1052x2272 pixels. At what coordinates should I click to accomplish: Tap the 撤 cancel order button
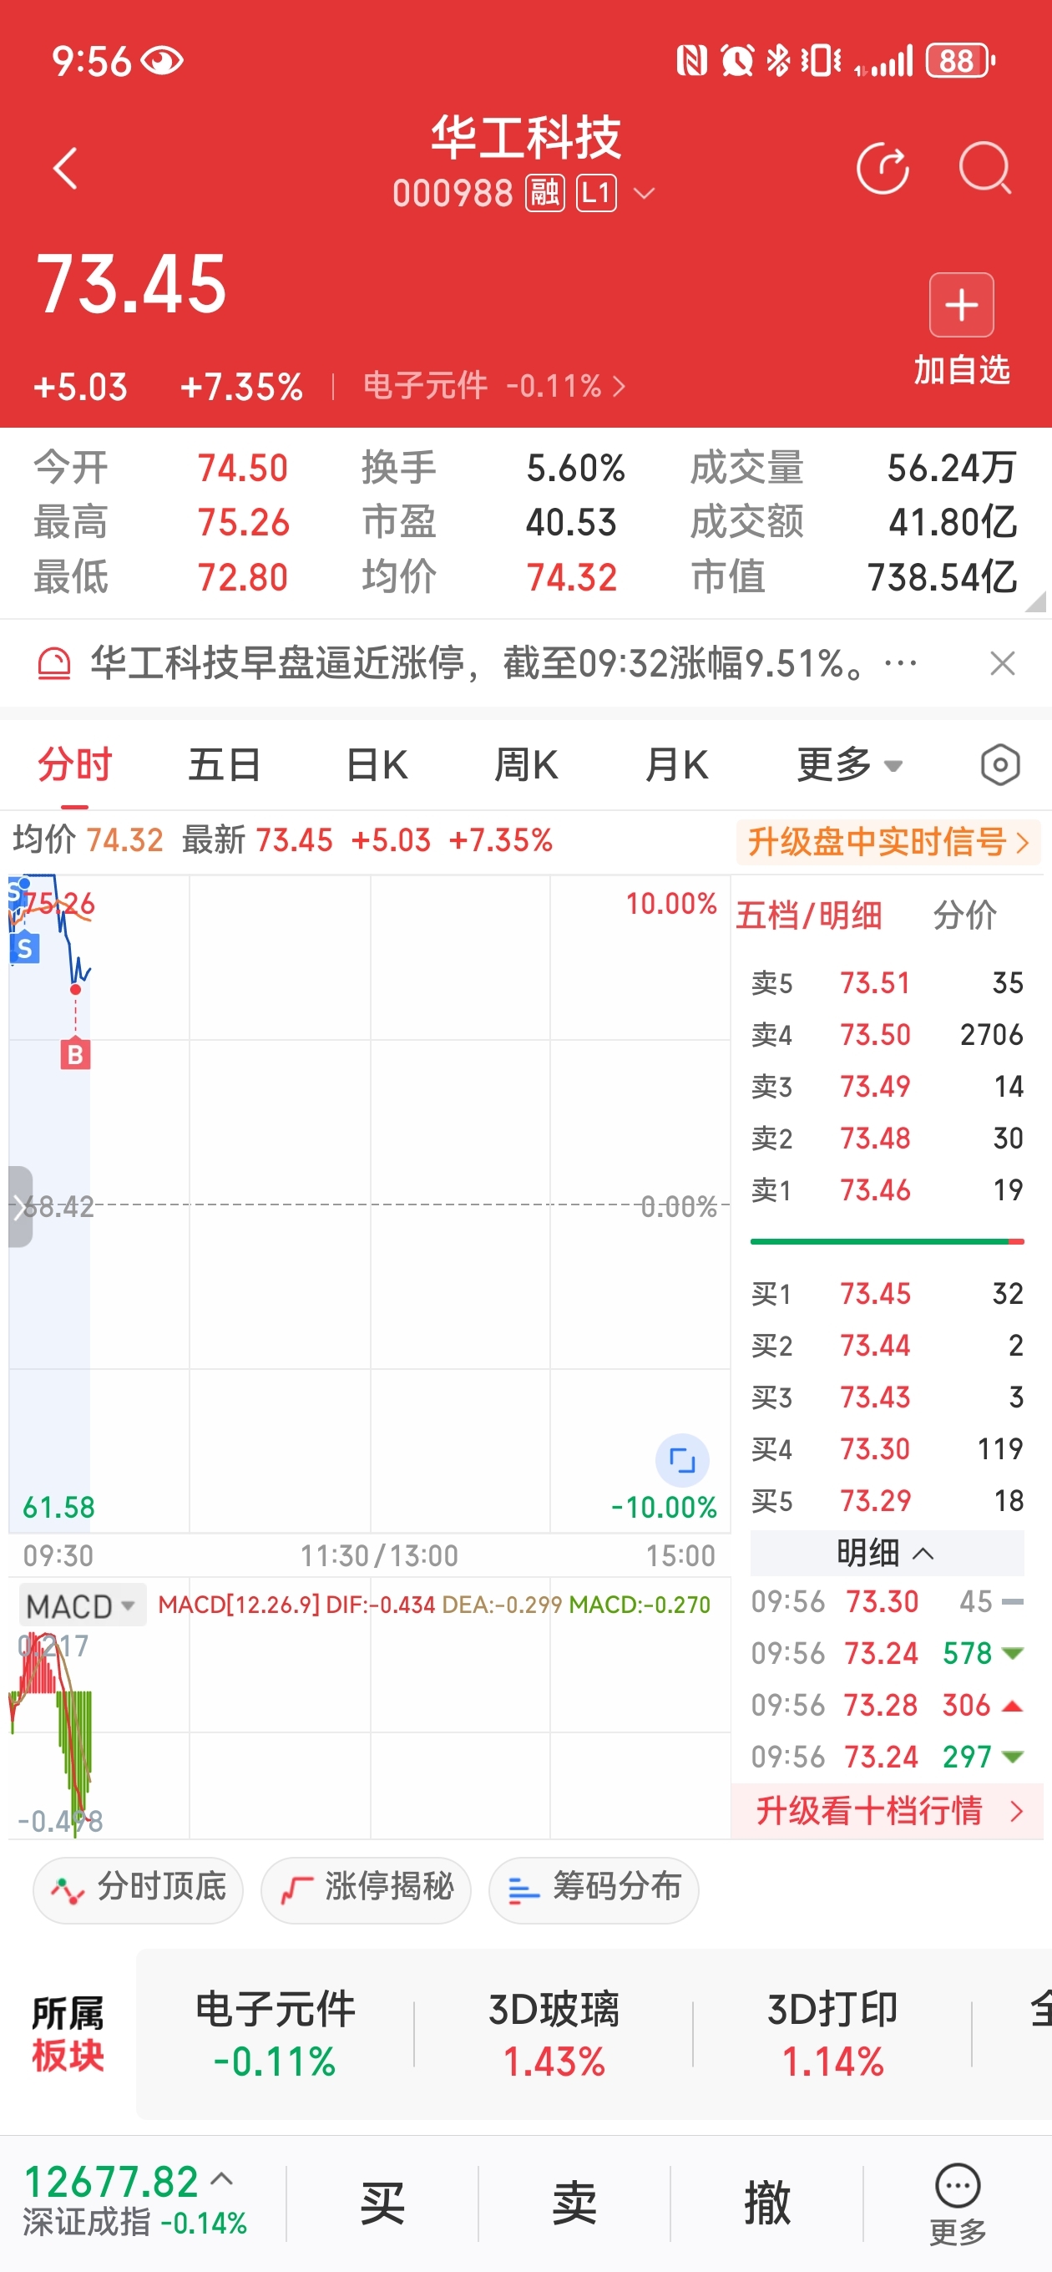[767, 2204]
